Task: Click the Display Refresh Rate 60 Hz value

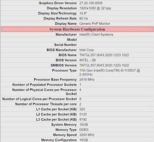Action: coord(84,19)
